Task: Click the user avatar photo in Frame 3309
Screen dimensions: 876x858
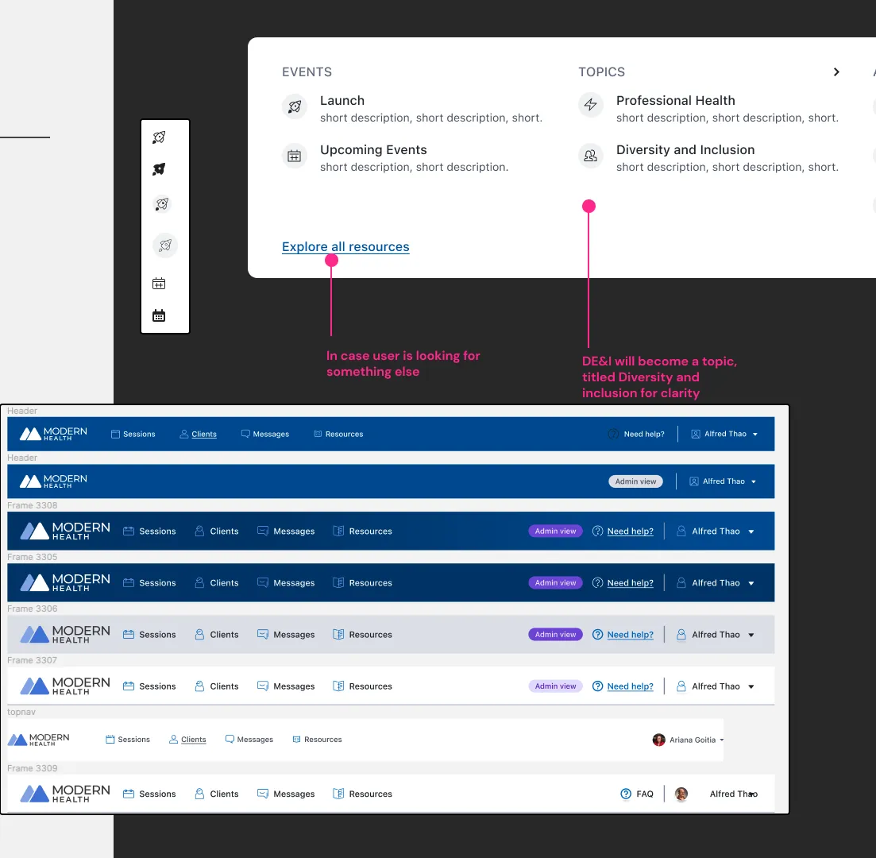Action: point(681,794)
